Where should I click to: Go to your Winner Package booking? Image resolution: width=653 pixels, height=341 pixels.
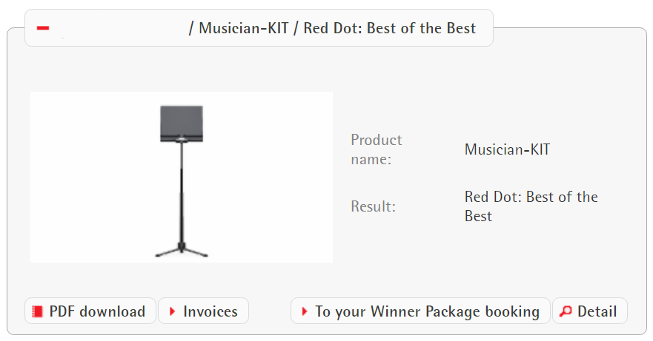[427, 311]
